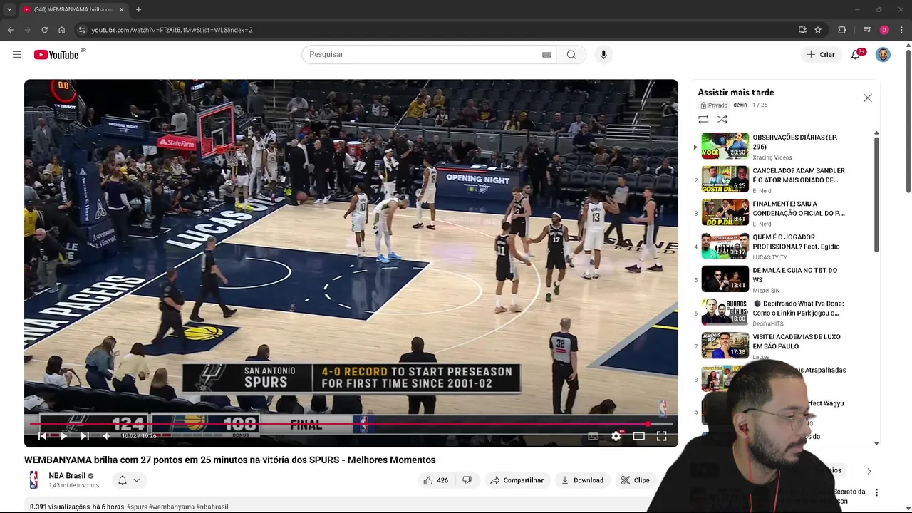
Task: Bookmark this page with star icon
Action: [x=818, y=30]
